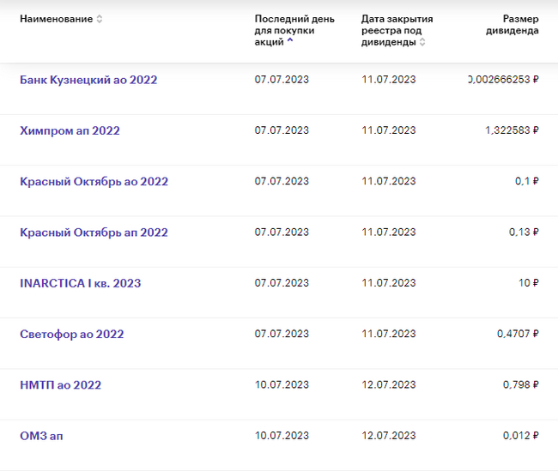Click 07.07.2023 date in INARCTICA row
The image size is (558, 471).
click(x=282, y=283)
